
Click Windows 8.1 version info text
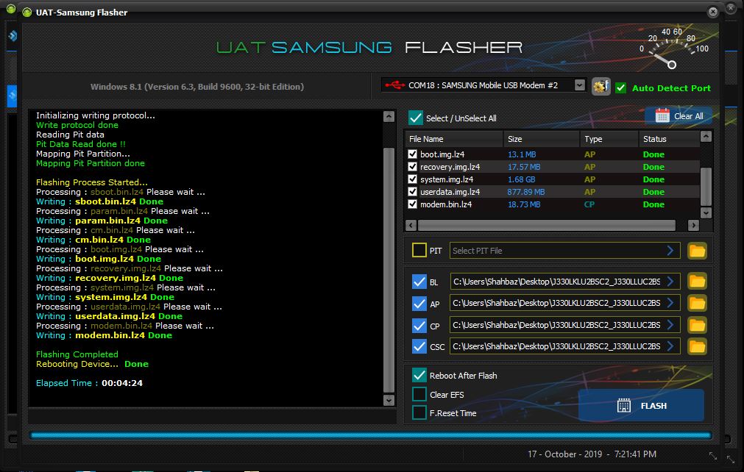[x=197, y=87]
